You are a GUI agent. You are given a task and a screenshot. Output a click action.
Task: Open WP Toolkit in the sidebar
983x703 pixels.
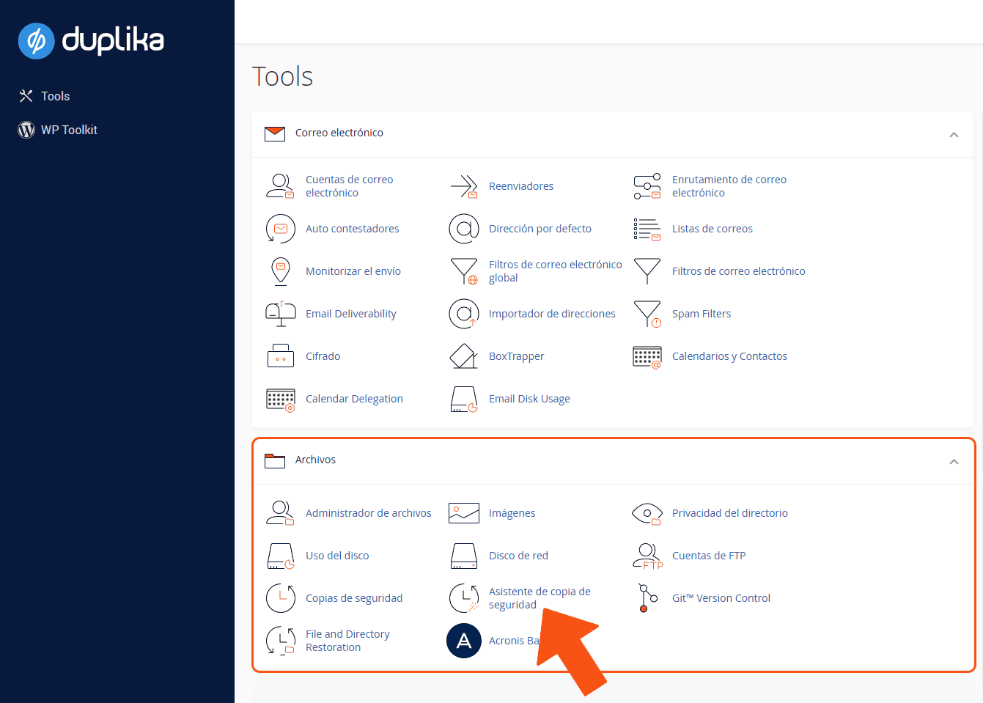click(x=69, y=130)
